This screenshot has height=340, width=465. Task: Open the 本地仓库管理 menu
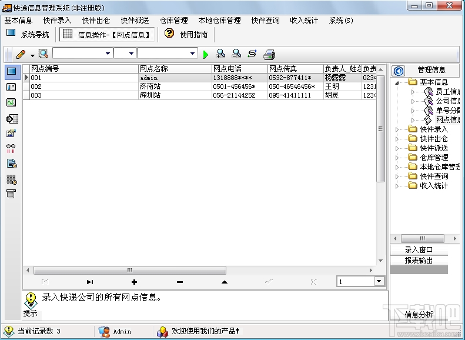click(219, 21)
